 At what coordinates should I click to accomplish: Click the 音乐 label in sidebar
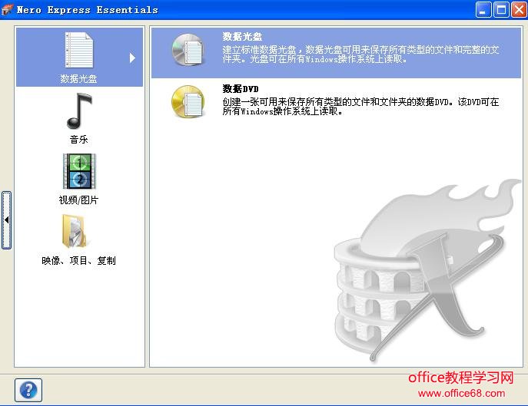click(79, 139)
